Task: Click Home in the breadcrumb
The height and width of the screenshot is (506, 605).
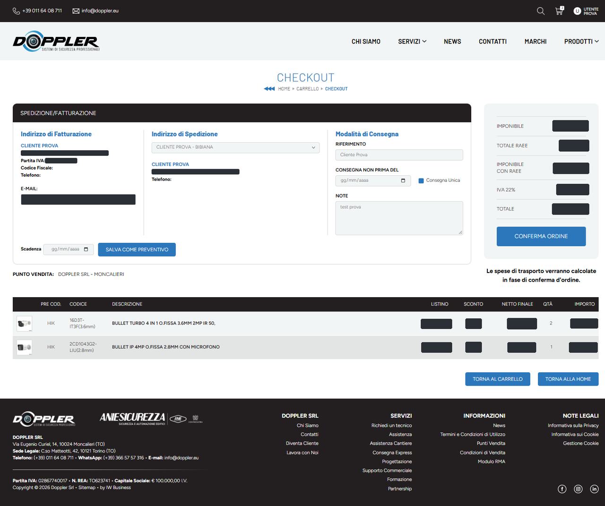Action: click(x=284, y=89)
